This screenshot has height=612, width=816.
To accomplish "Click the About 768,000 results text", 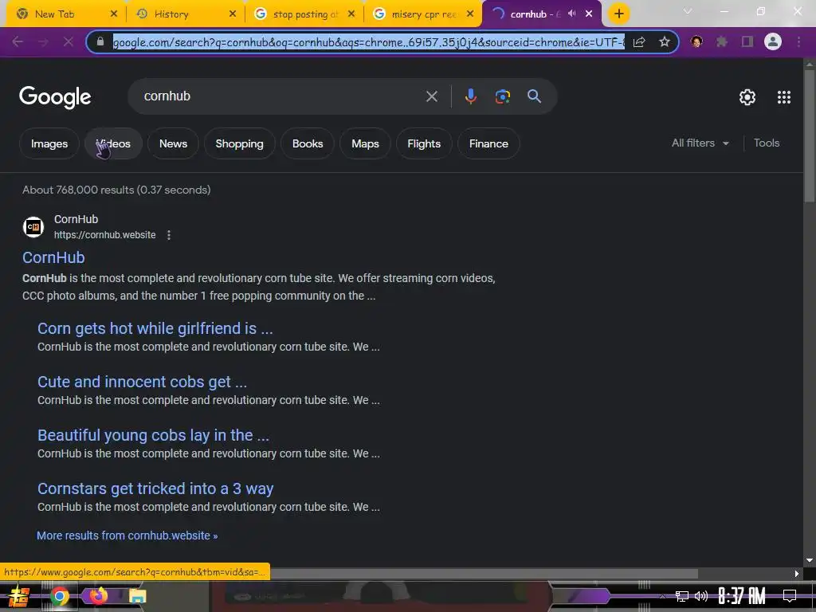I will coord(116,190).
